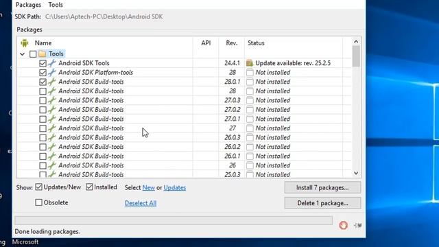Click the loading progress bar
Image resolution: width=439 pixels, height=247 pixels.
tap(174, 220)
